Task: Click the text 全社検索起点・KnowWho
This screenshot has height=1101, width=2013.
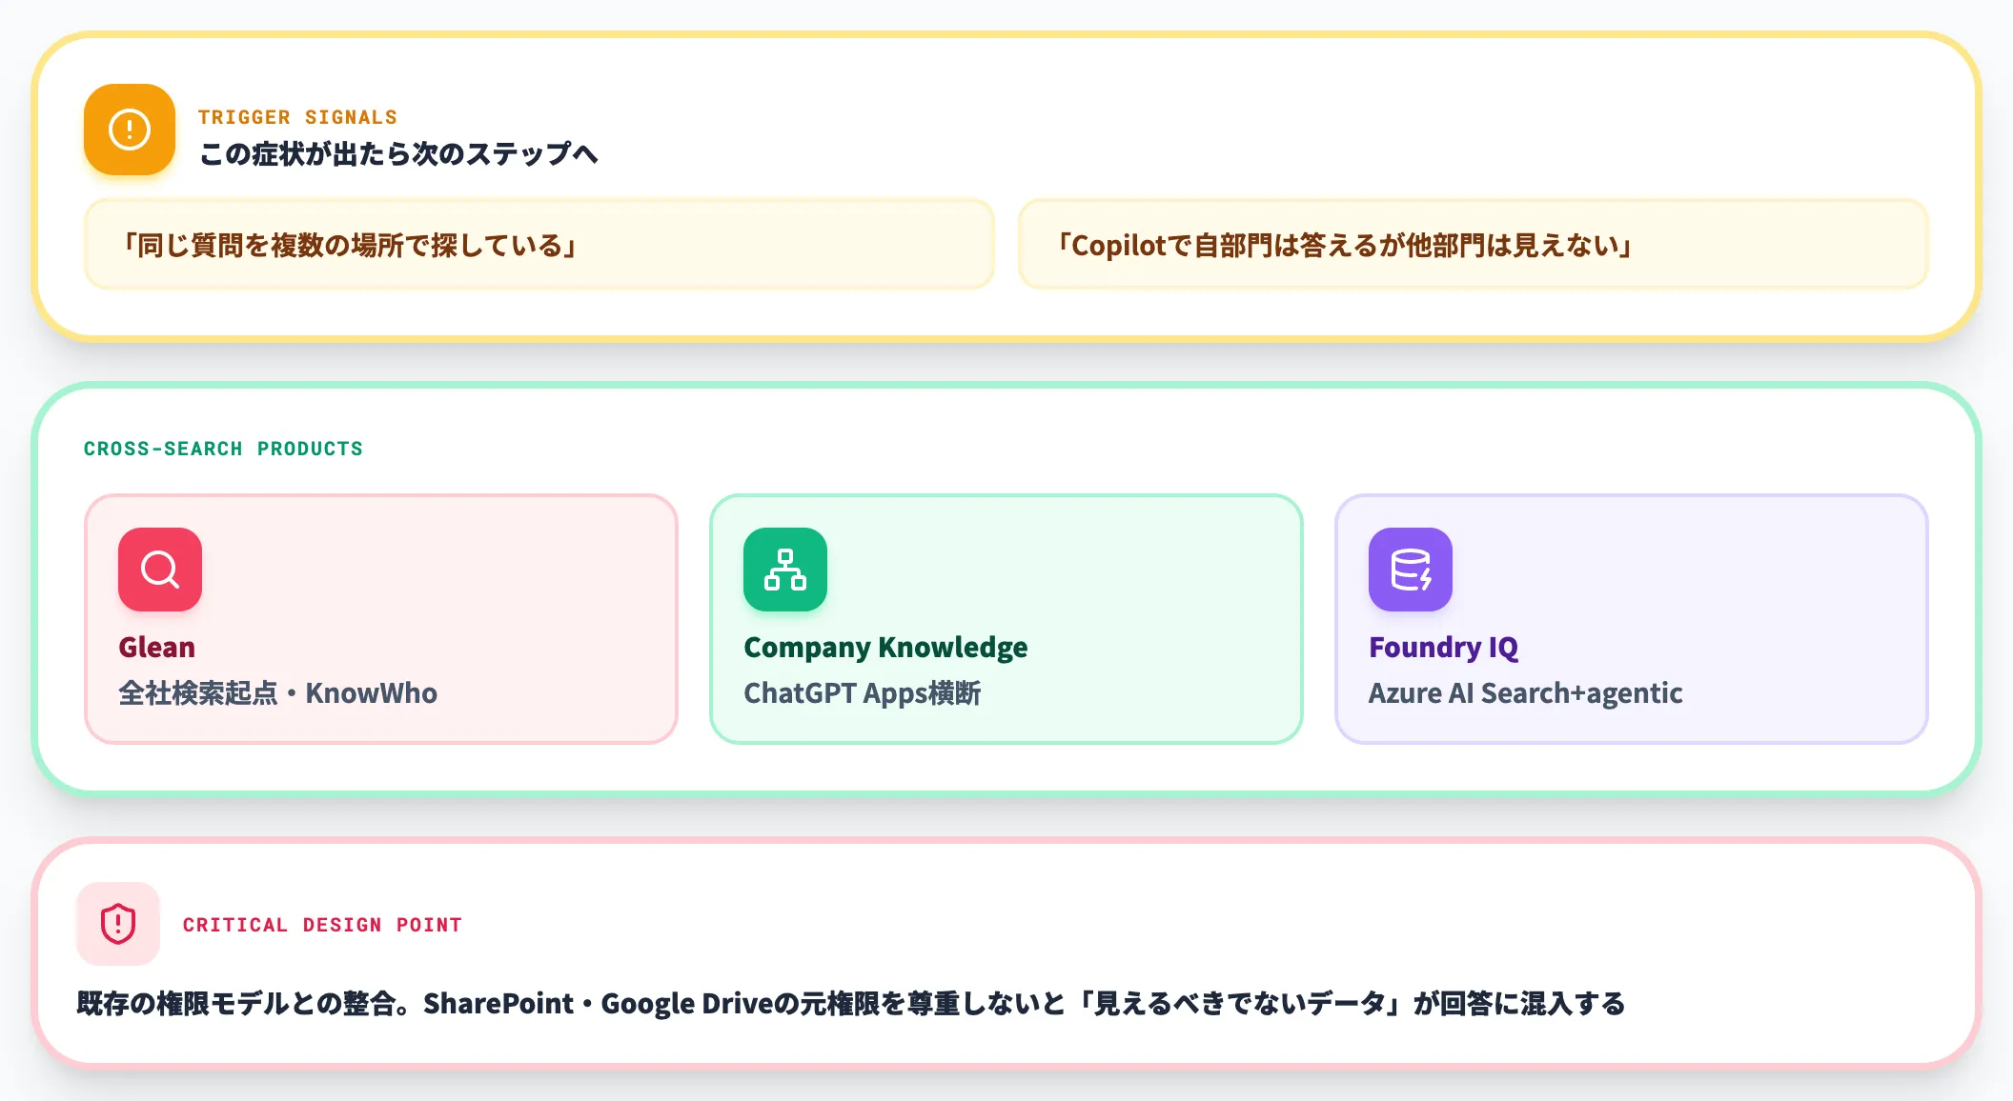Action: (277, 692)
